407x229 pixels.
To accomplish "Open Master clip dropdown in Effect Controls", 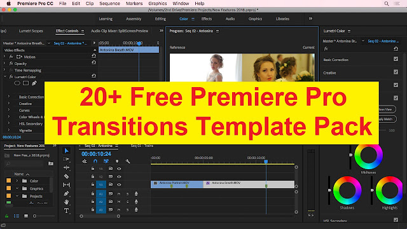I will tap(48, 43).
